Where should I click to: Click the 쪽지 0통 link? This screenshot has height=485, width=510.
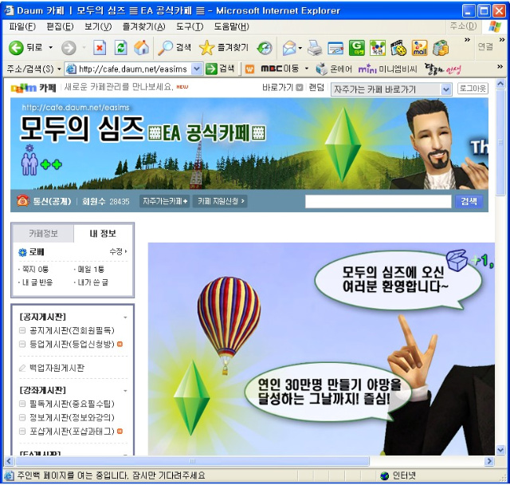point(35,269)
